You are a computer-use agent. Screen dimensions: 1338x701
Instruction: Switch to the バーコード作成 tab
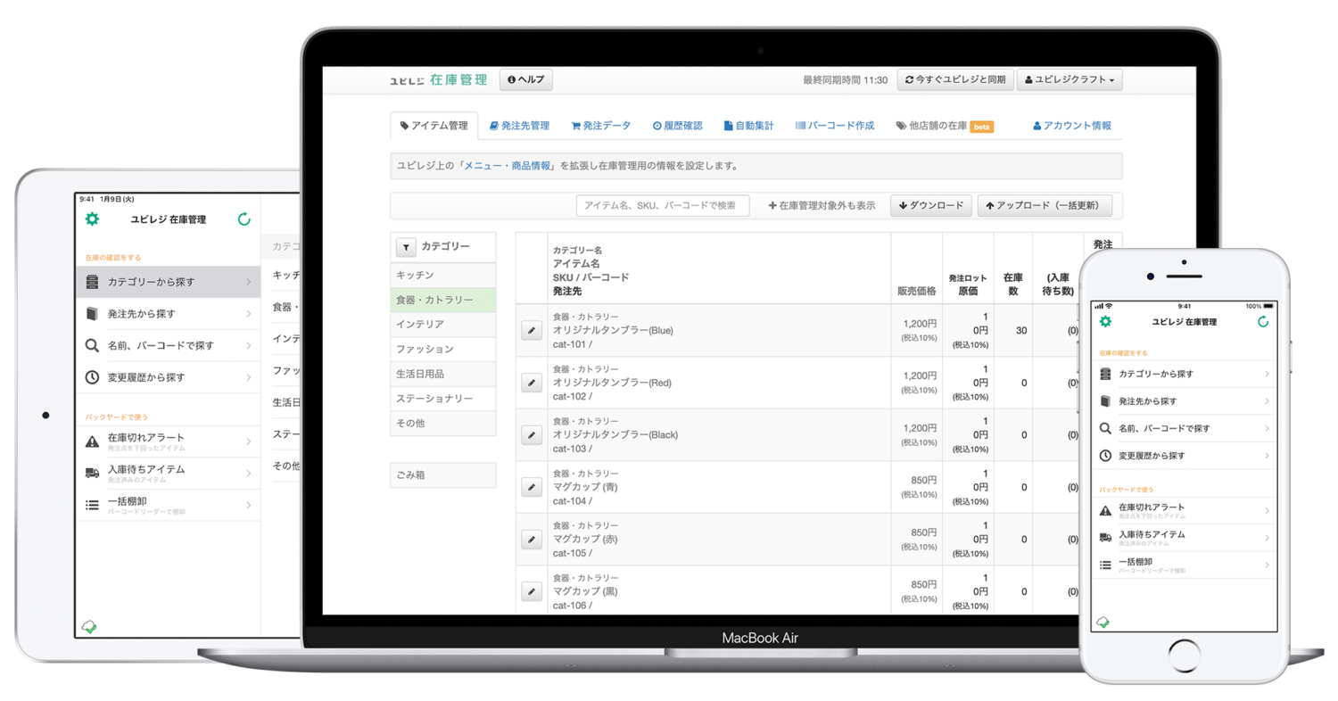pyautogui.click(x=835, y=126)
